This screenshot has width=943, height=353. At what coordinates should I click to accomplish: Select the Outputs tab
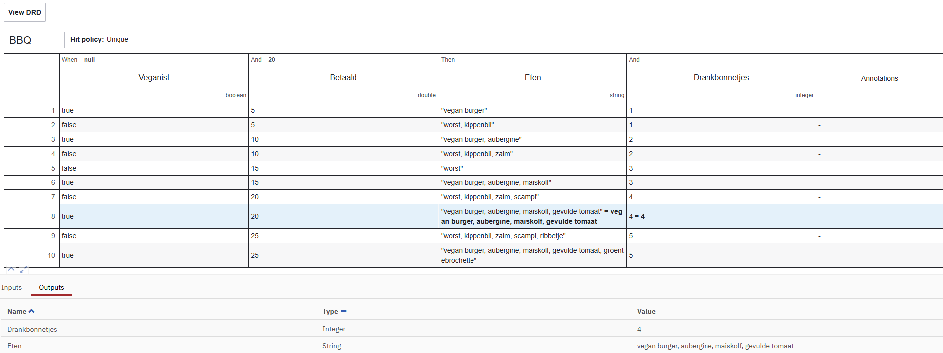pyautogui.click(x=51, y=287)
